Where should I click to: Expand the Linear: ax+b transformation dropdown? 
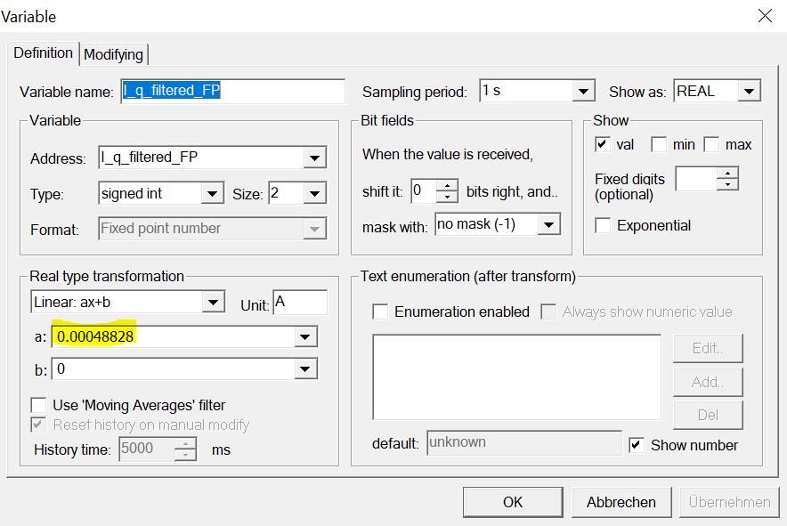pyautogui.click(x=213, y=302)
